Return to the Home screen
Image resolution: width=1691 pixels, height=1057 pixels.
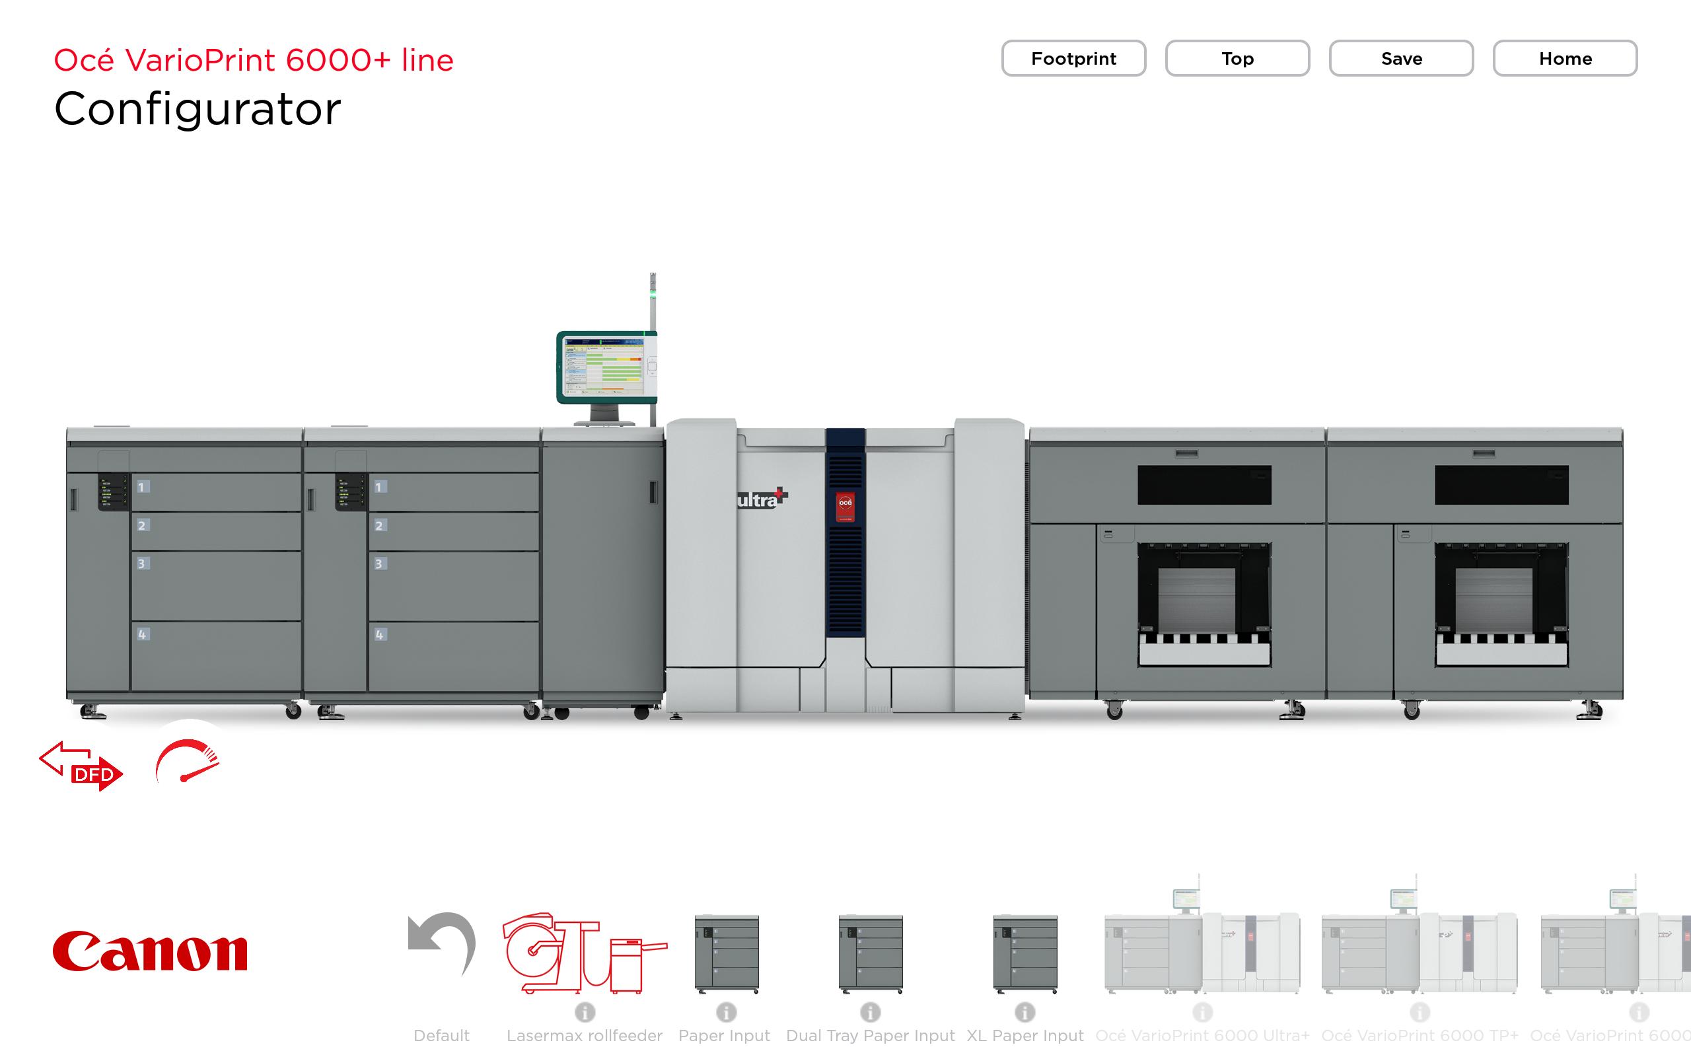pyautogui.click(x=1565, y=59)
